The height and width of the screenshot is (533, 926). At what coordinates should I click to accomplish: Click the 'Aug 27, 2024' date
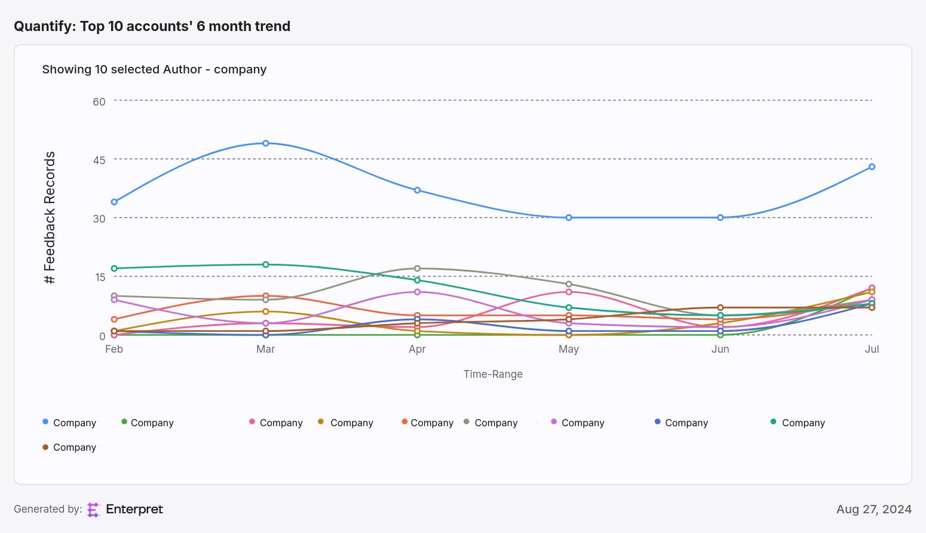click(874, 509)
